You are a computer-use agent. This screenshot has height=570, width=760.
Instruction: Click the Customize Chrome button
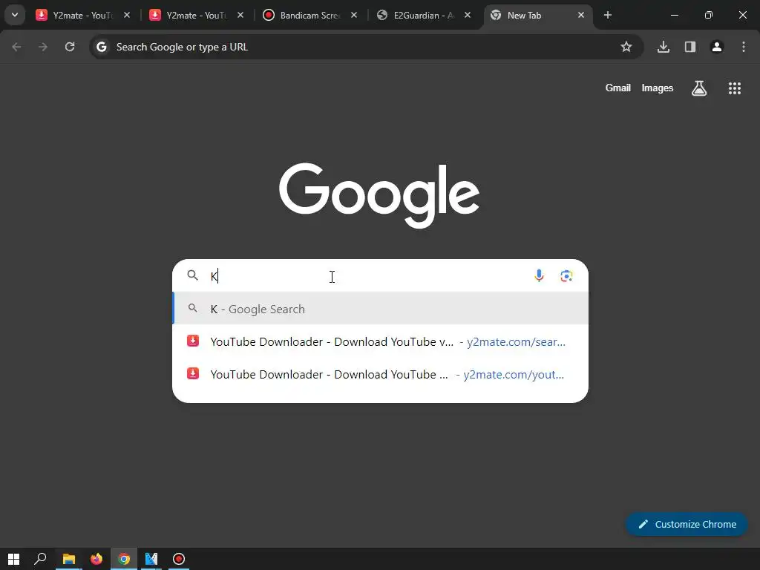coord(687,524)
